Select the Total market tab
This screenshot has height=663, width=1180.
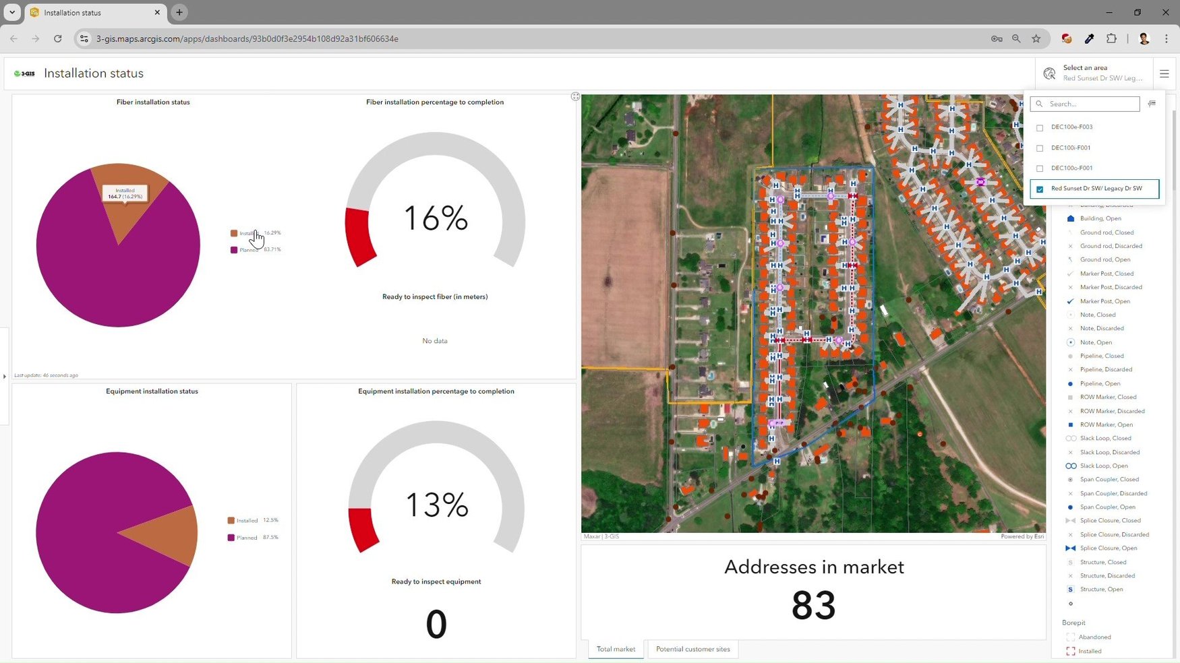point(615,649)
